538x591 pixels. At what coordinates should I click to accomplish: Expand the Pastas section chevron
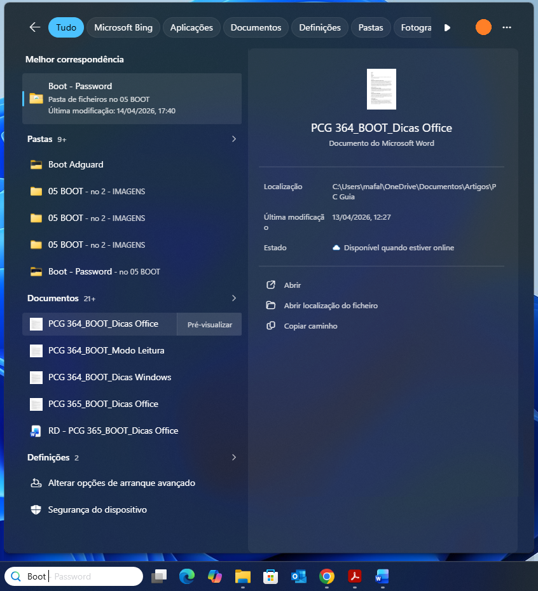(x=234, y=139)
